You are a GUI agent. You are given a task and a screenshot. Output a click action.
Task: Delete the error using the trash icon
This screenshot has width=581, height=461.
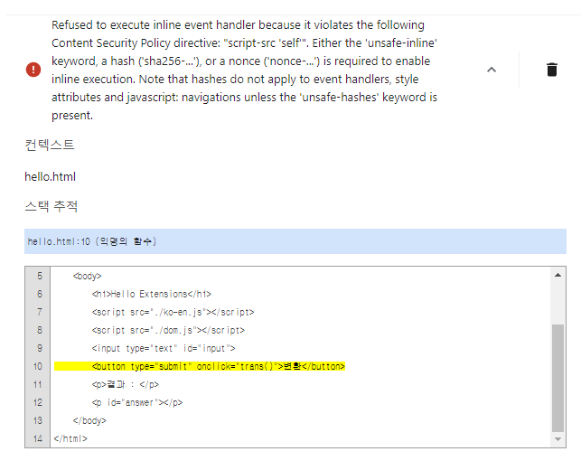pyautogui.click(x=552, y=70)
